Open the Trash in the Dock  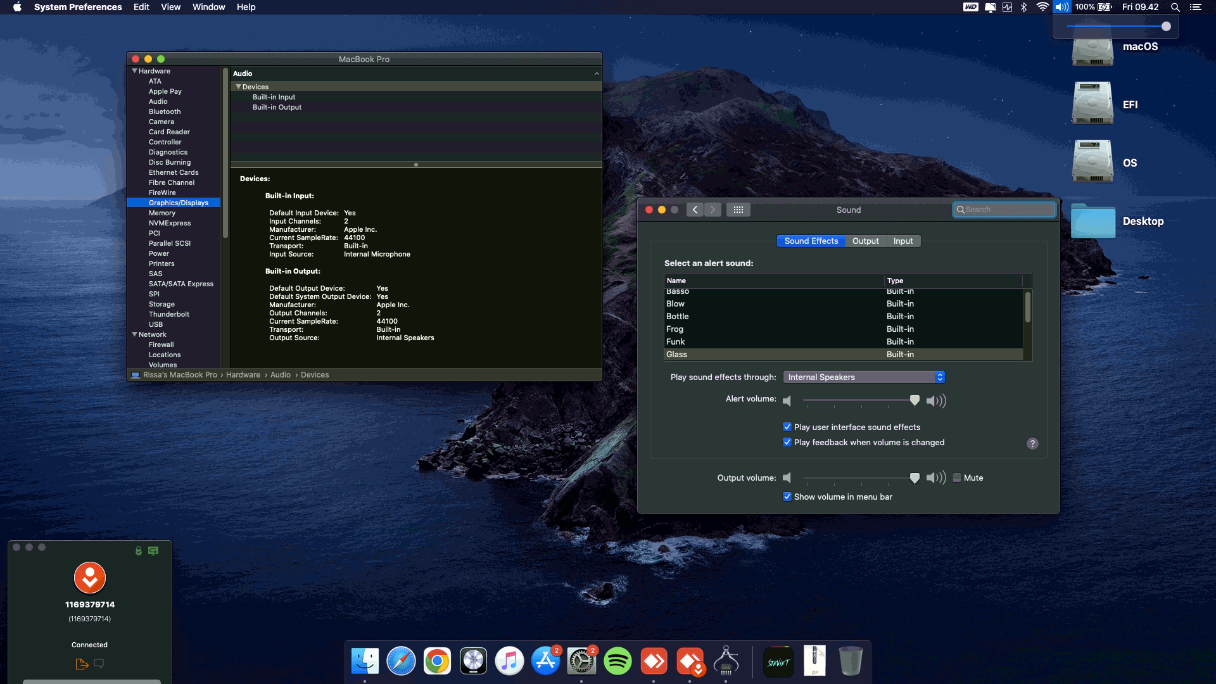[x=851, y=661]
